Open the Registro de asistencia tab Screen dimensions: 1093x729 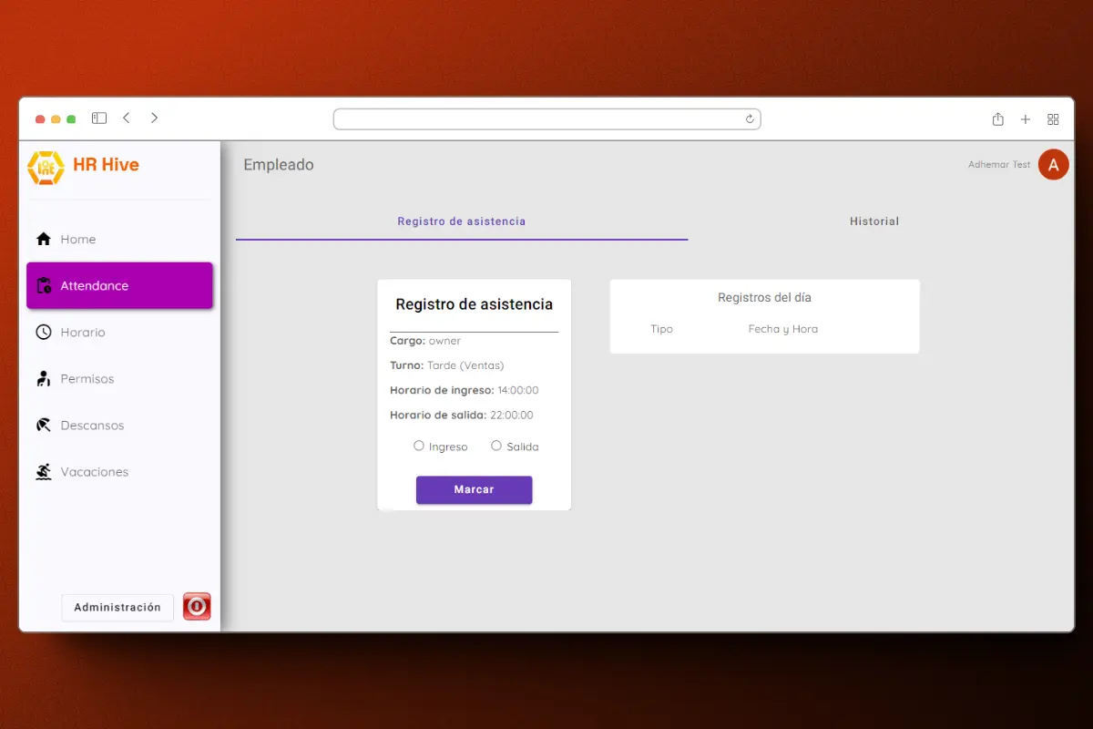pyautogui.click(x=461, y=221)
